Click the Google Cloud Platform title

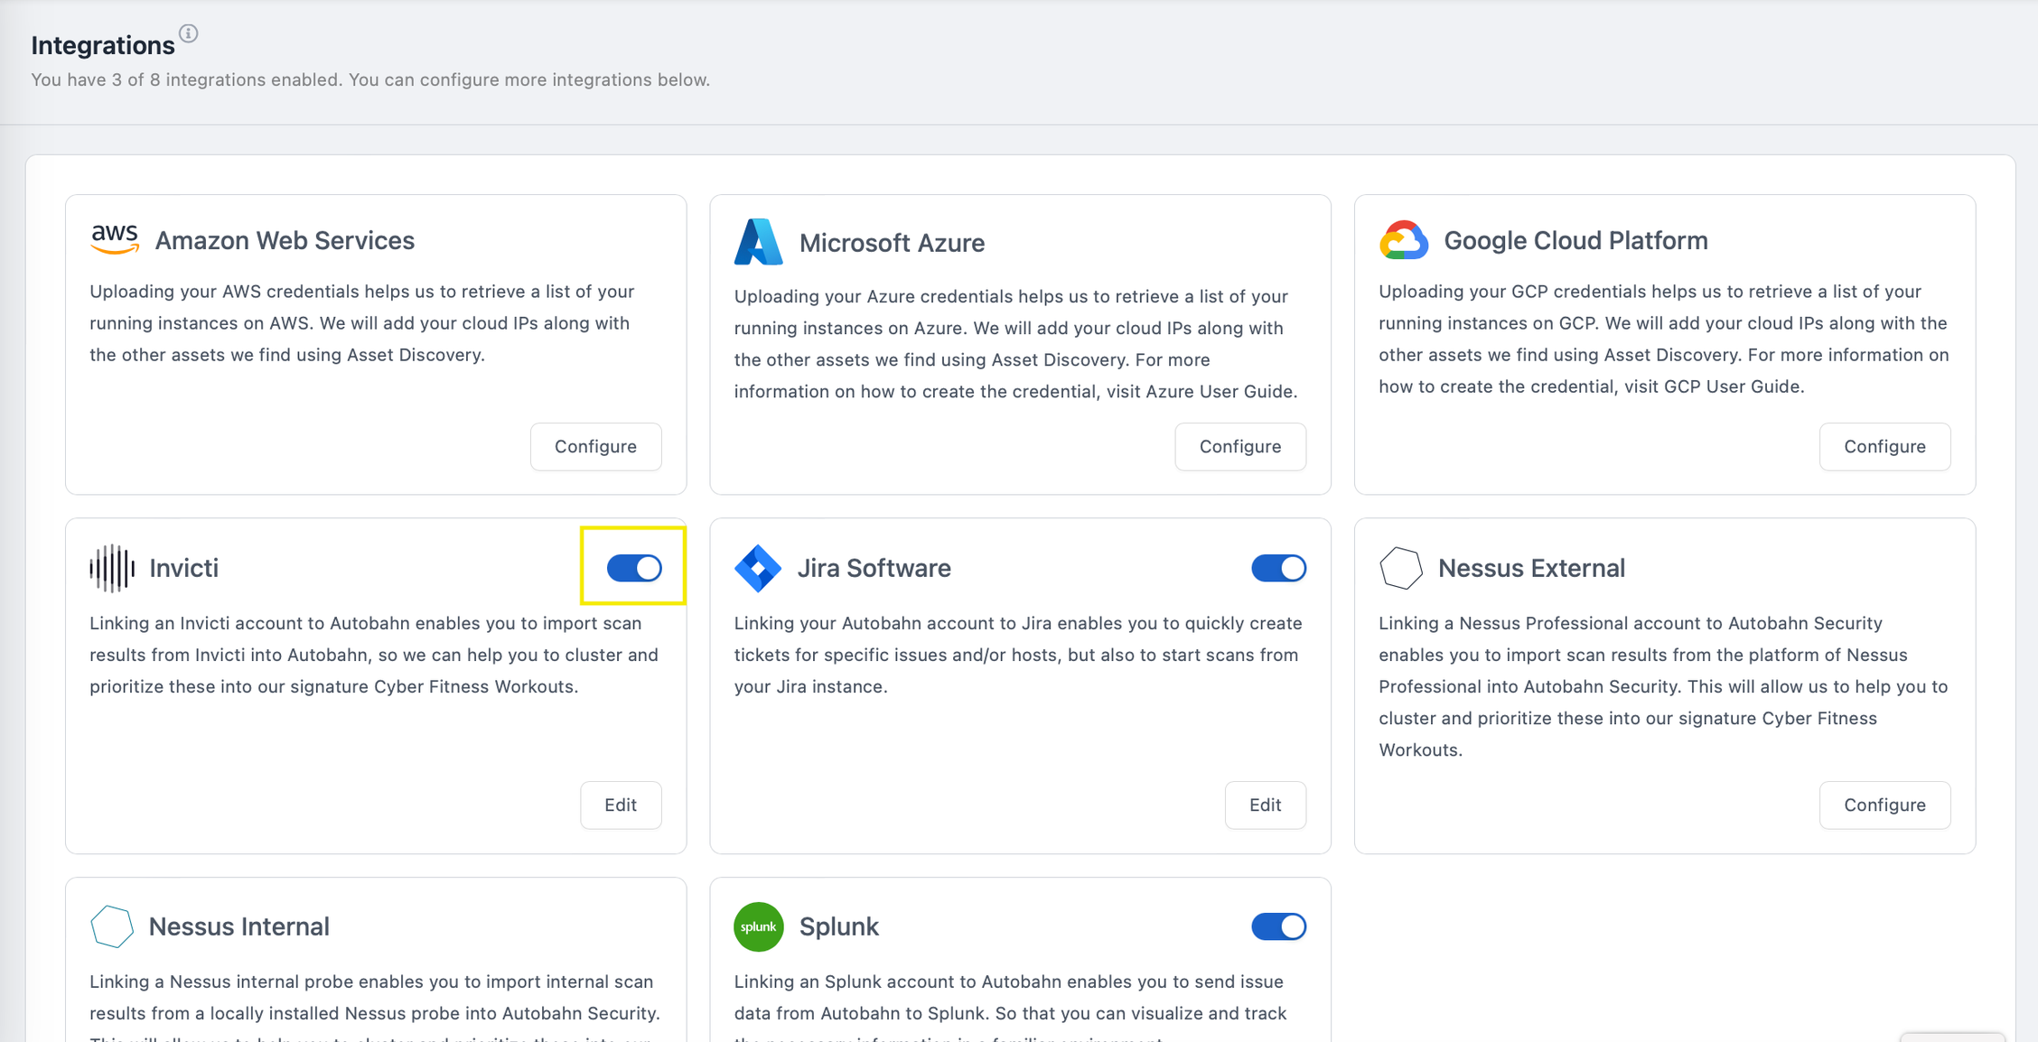(1575, 240)
